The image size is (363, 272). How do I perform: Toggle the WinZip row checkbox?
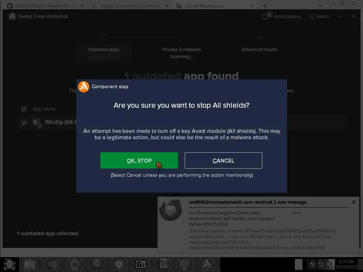point(24,122)
